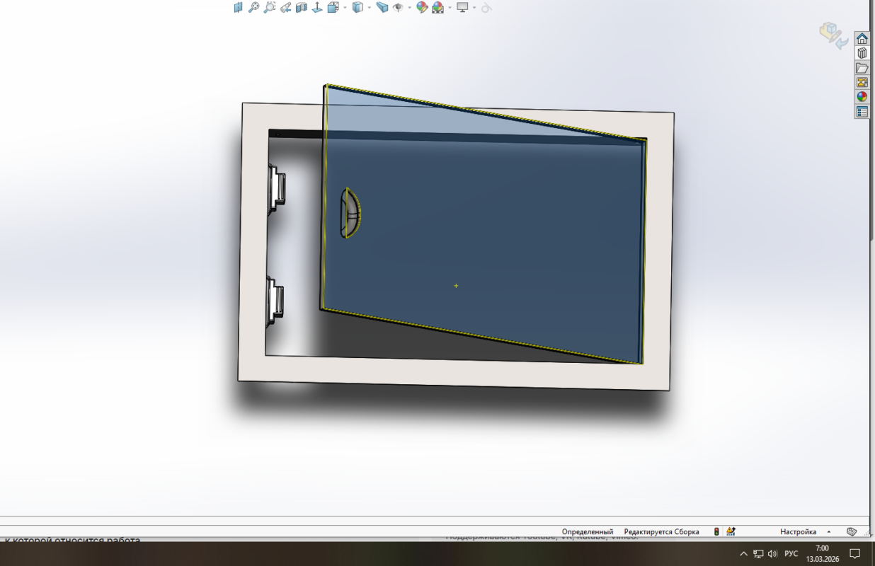The width and height of the screenshot is (875, 566).
Task: Open Edit Appearance from the view toolbar
Action: (x=422, y=8)
